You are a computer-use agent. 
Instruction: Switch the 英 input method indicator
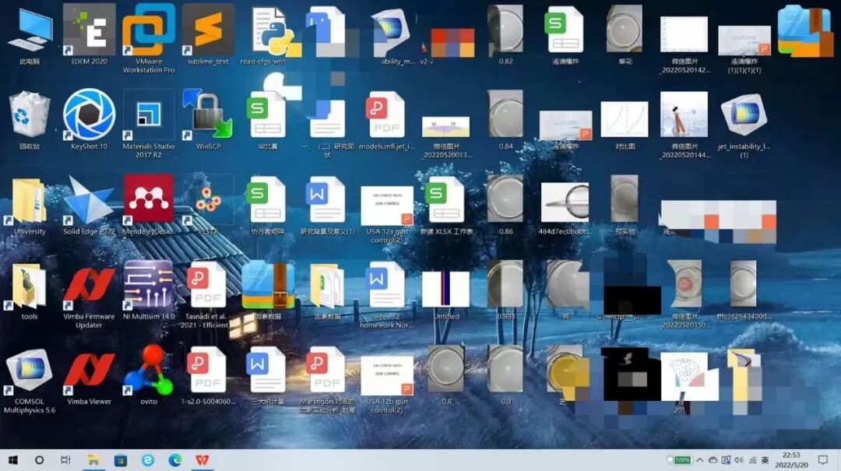[x=765, y=460]
